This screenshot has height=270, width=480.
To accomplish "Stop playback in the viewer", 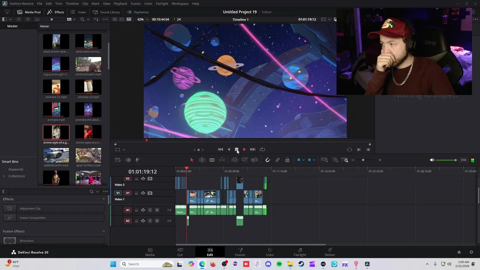I will click(237, 149).
